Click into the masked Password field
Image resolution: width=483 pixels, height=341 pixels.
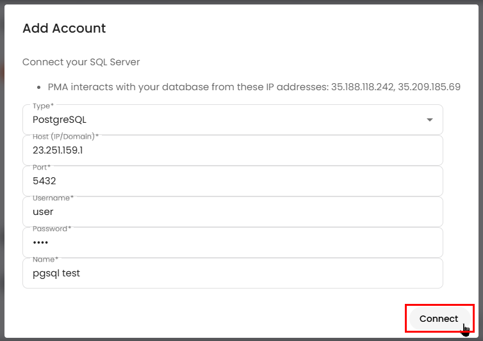click(232, 242)
